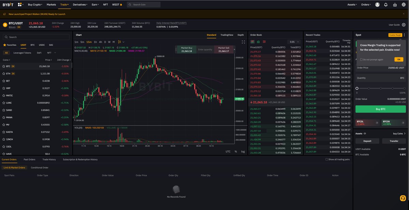This screenshot has width=409, height=210.
Task: Open the Buy Crypto dropdown menu
Action: click(x=35, y=5)
